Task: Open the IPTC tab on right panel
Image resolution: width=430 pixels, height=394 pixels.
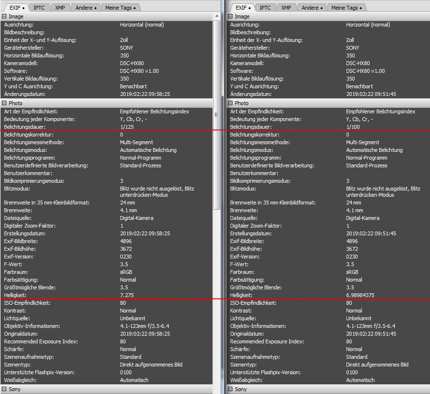Action: click(264, 7)
